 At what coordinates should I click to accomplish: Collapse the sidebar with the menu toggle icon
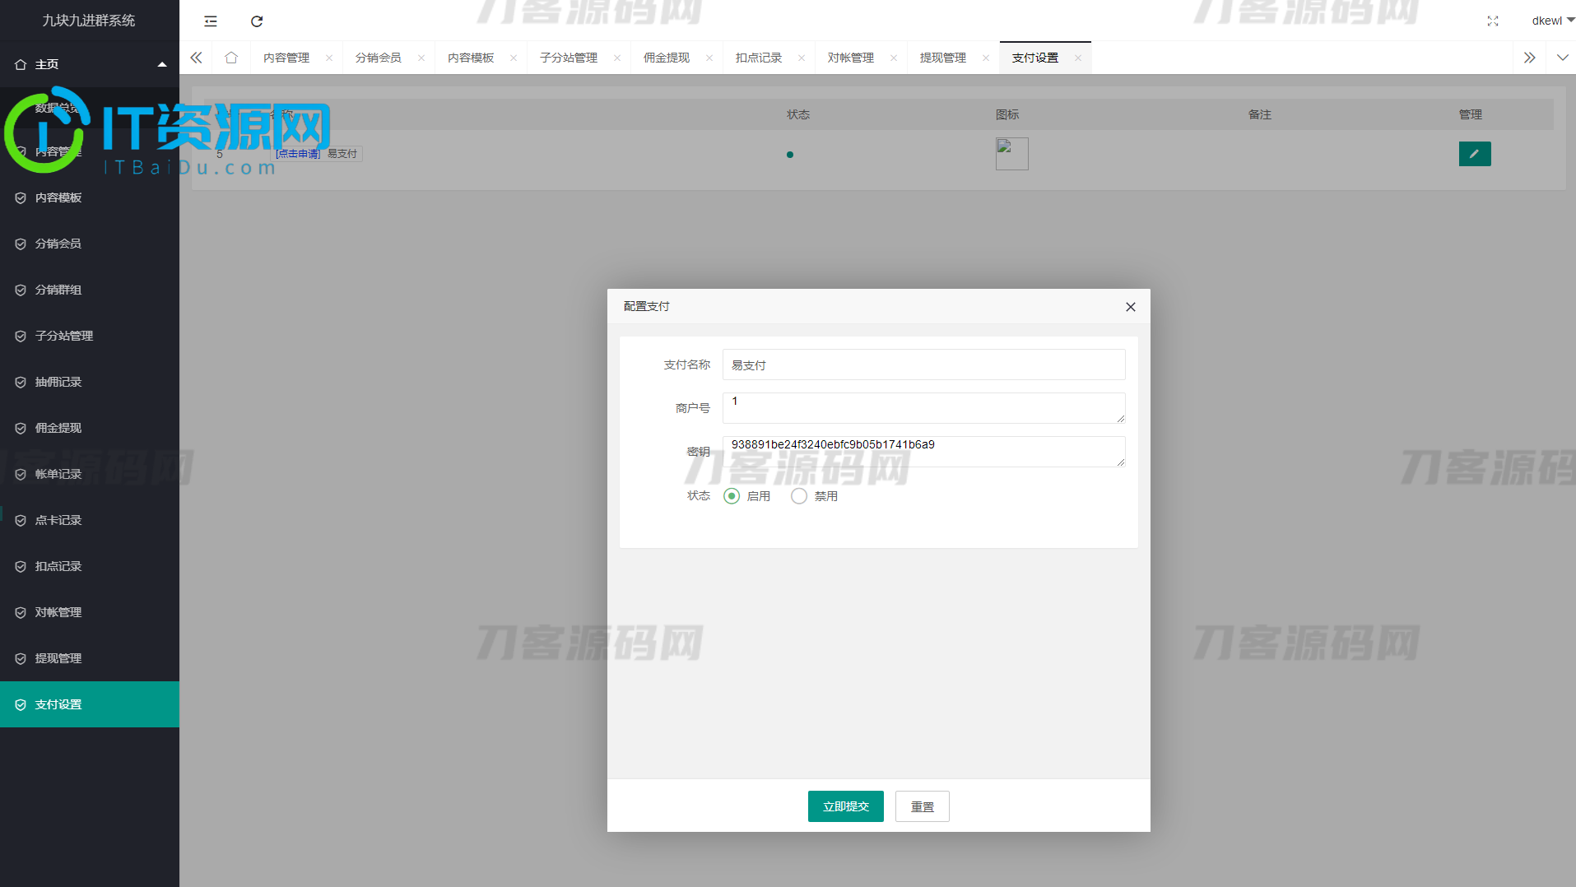[211, 21]
